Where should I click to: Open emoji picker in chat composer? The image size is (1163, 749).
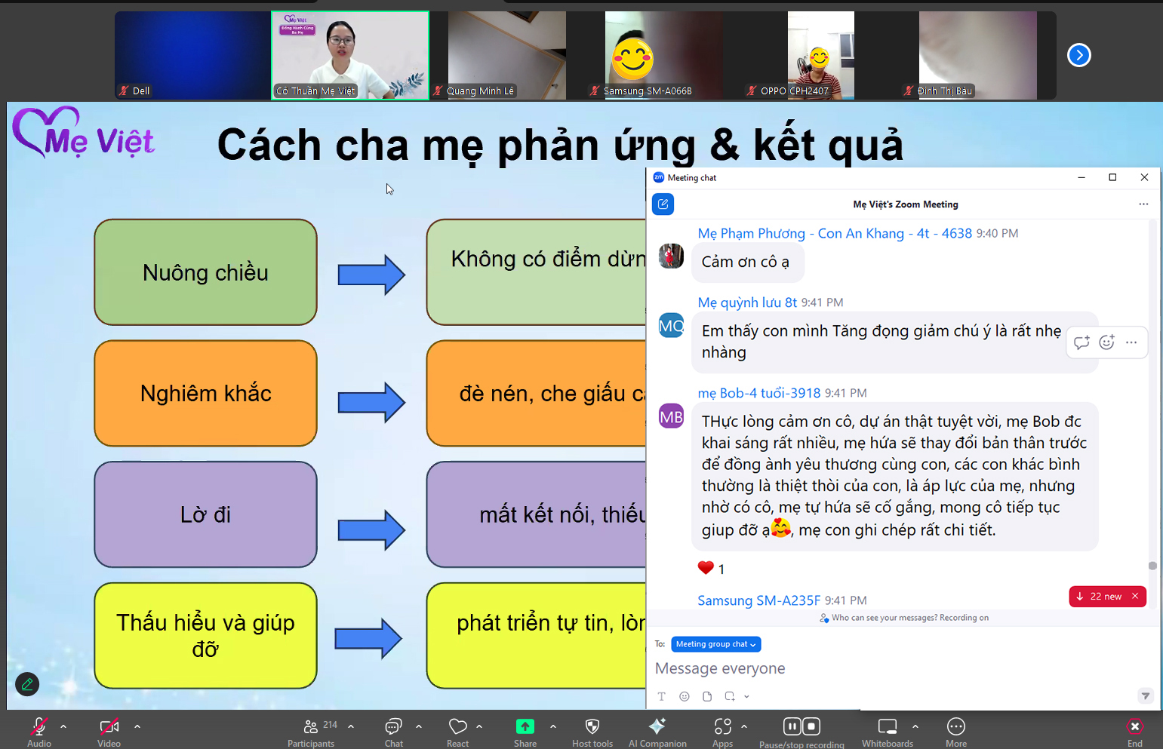pos(685,696)
